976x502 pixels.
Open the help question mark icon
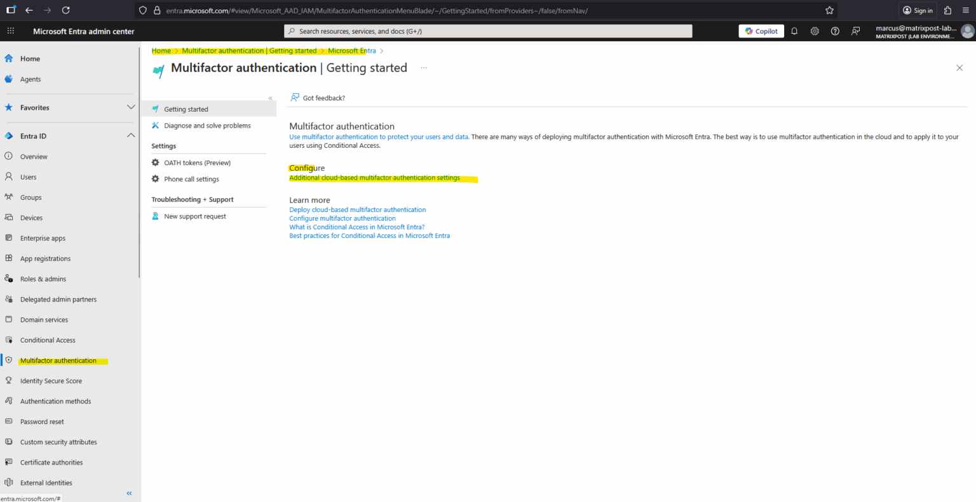pos(835,30)
